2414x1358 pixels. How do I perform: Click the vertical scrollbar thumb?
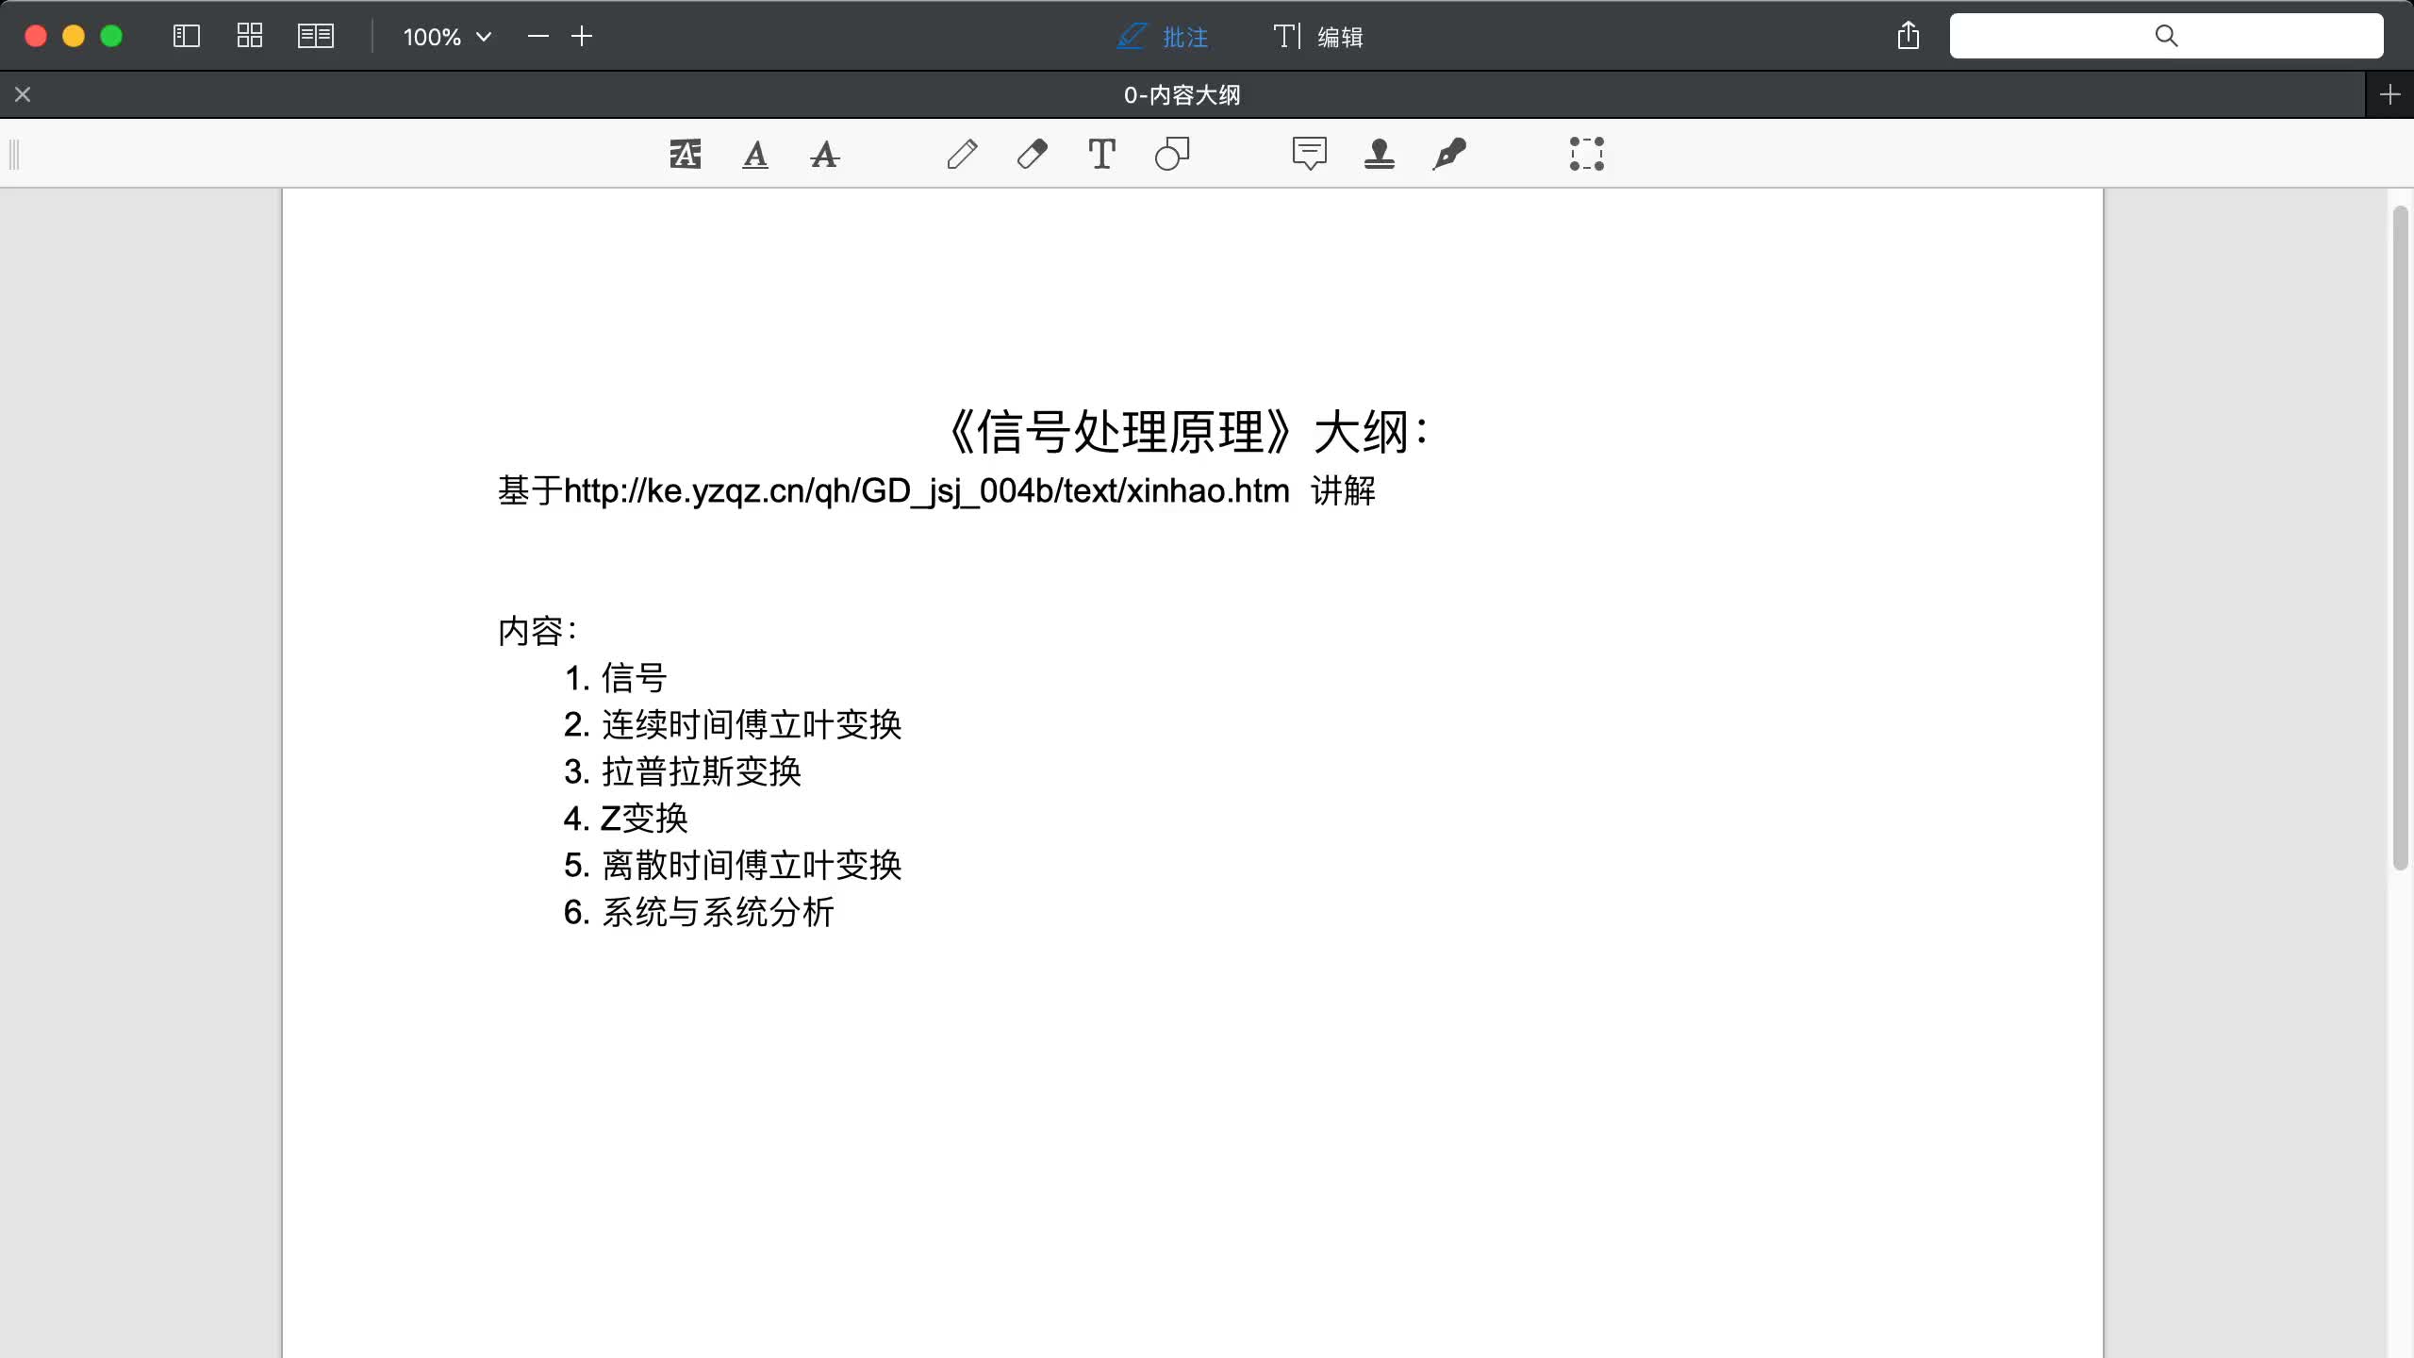click(2401, 538)
